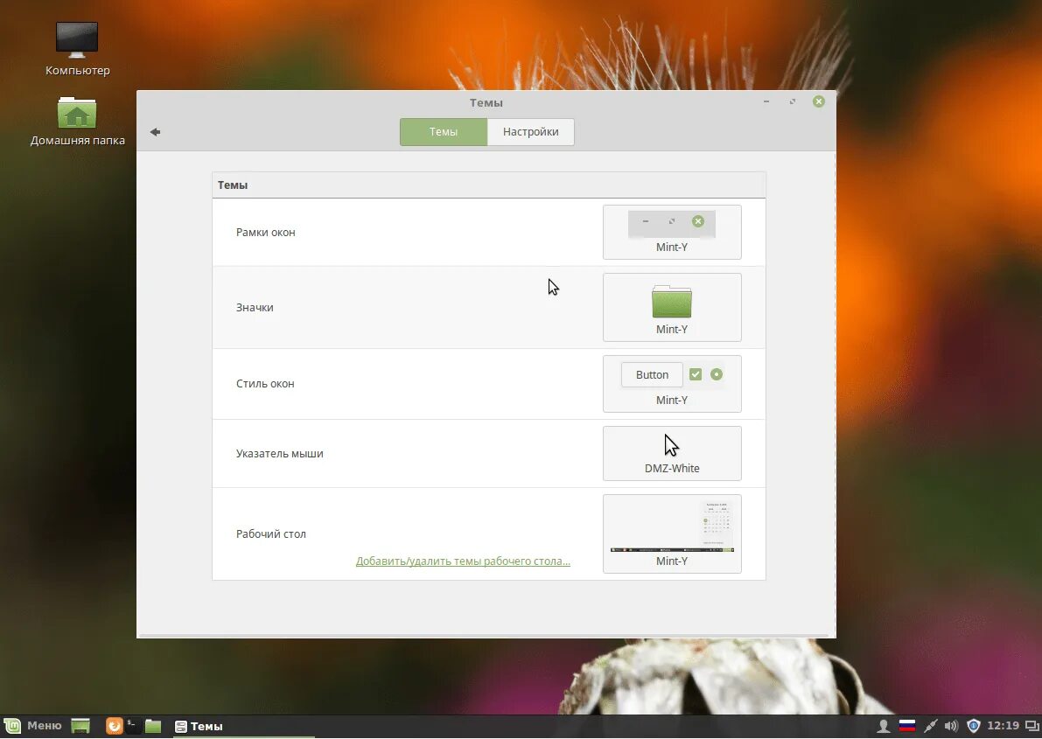This screenshot has width=1042, height=739.
Task: Click the back arrow in Themes window
Action: click(x=156, y=131)
